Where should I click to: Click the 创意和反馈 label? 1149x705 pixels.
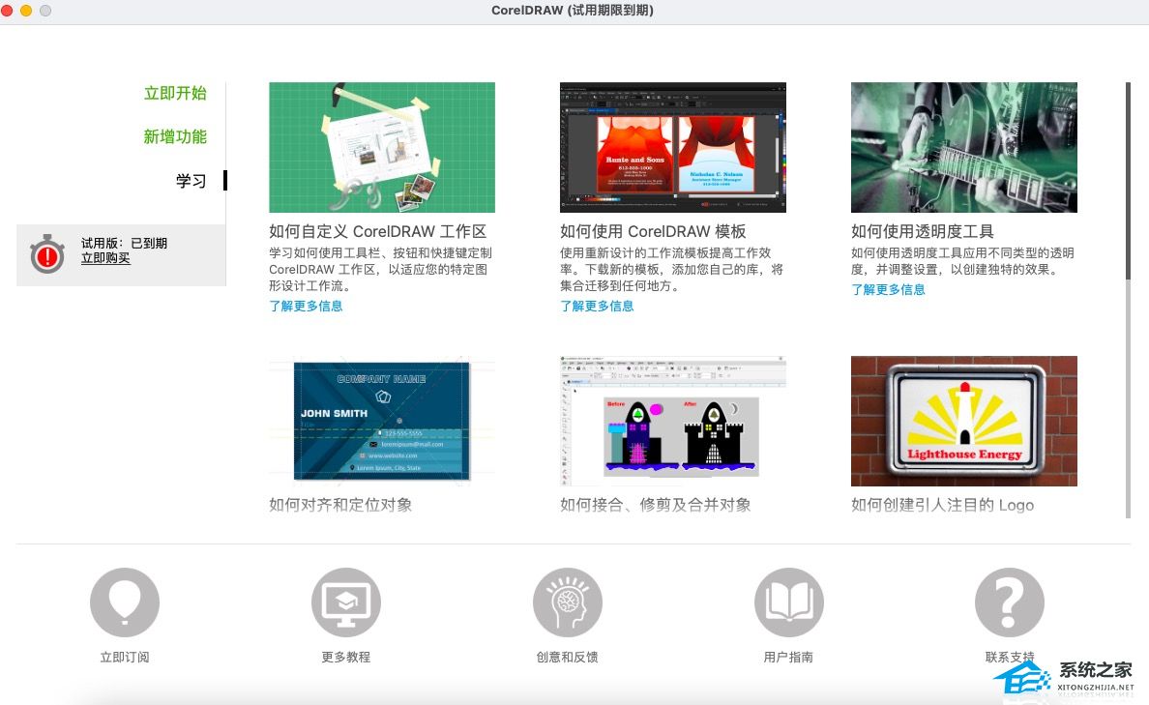[567, 657]
